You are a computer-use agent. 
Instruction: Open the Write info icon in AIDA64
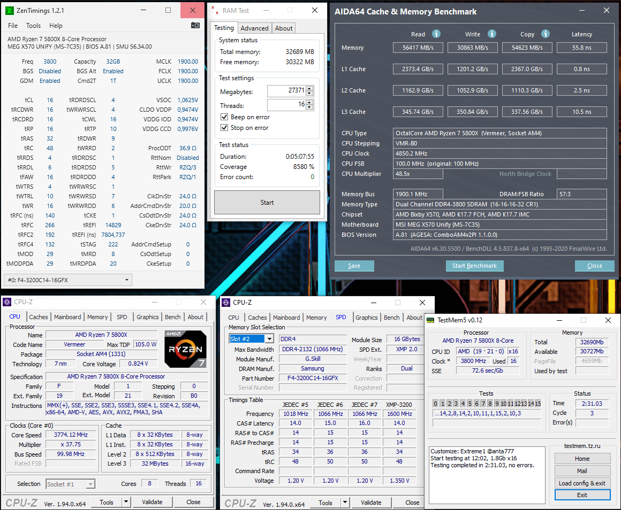492,34
